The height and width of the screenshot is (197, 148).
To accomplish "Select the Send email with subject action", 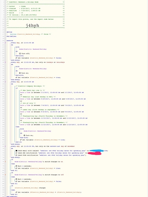I will pos(62,151).
